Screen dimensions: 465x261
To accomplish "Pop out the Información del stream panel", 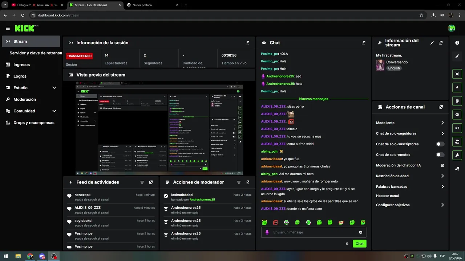I will click(x=441, y=43).
